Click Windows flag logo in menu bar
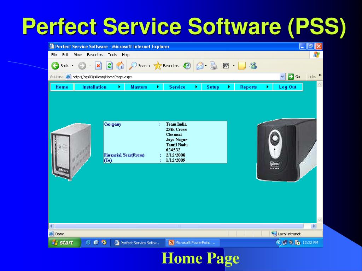 coord(316,55)
